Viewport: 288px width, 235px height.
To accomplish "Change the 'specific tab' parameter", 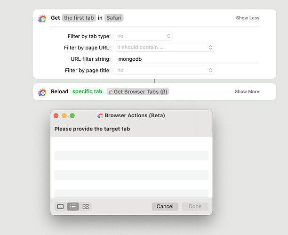I will 87,91.
